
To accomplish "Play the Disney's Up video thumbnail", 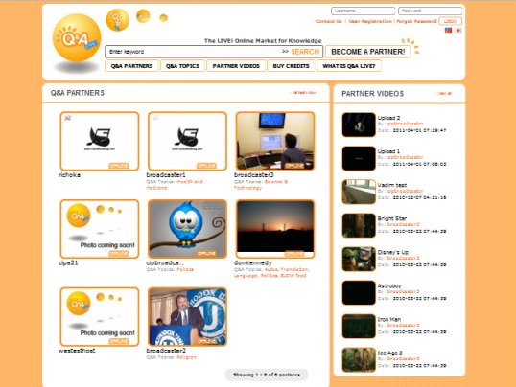I will tap(359, 259).
